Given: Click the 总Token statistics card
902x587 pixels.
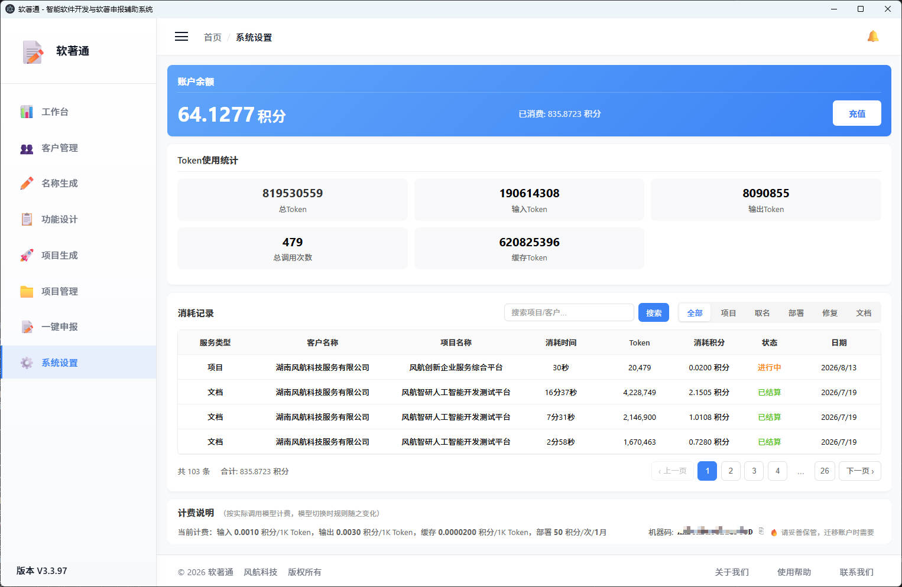Looking at the screenshot, I should coord(293,200).
